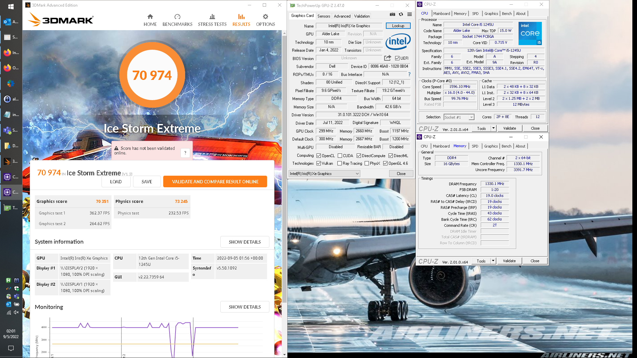Go to 3DMark HOME
The height and width of the screenshot is (358, 637).
click(x=150, y=20)
